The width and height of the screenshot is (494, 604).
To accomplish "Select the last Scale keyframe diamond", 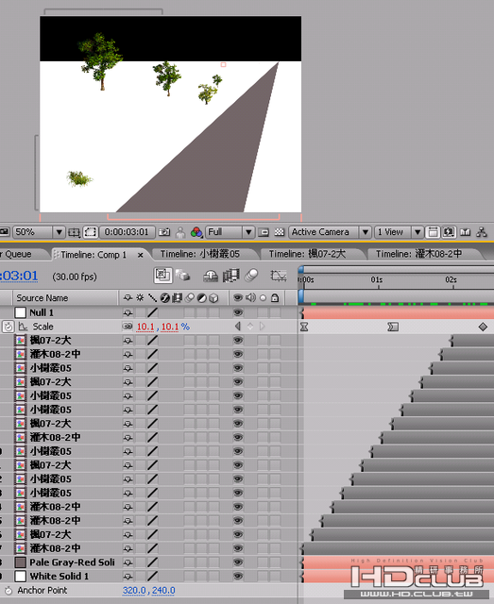I will coord(483,327).
